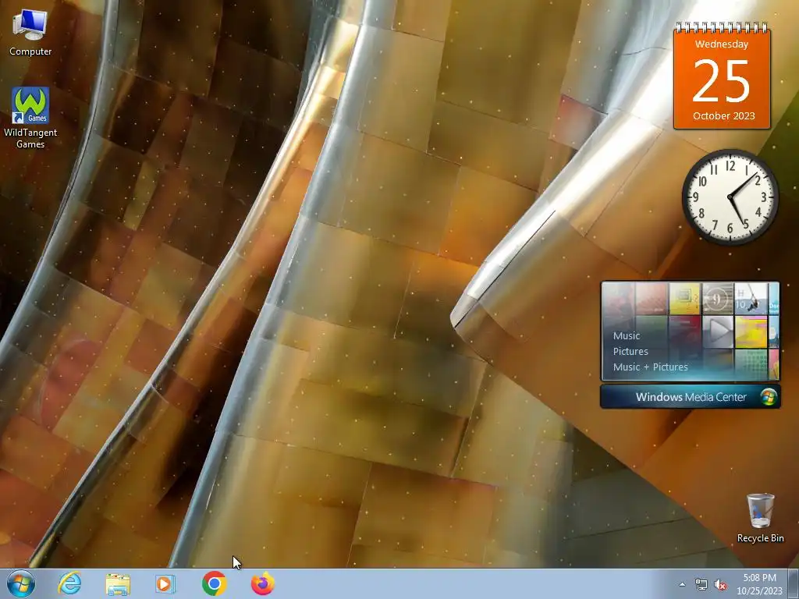799x599 pixels.
Task: Click the Windows Start orb
Action: point(21,583)
